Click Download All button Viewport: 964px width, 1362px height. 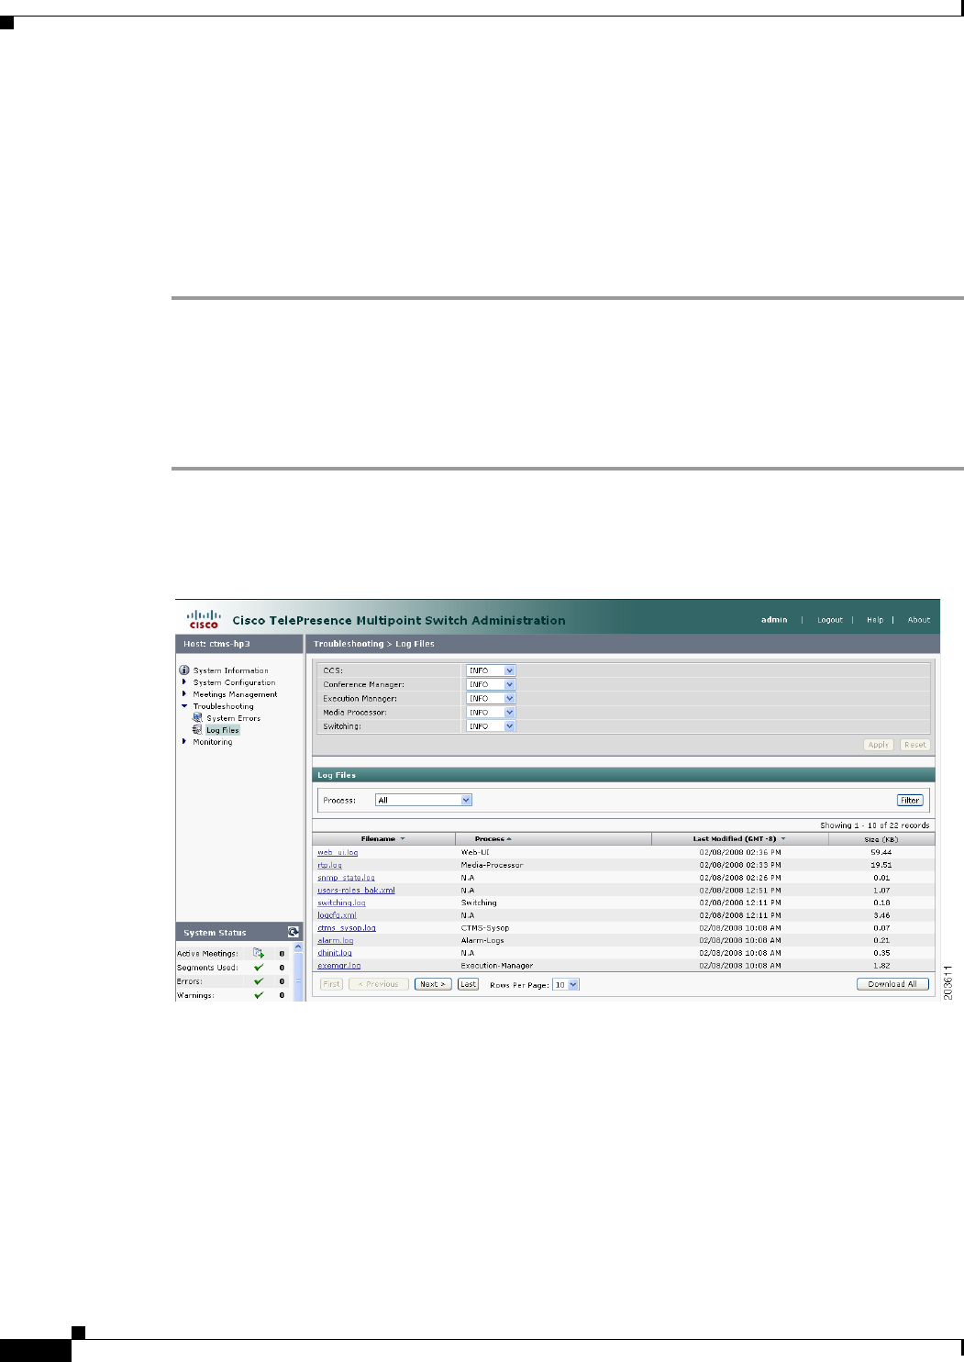click(x=892, y=984)
